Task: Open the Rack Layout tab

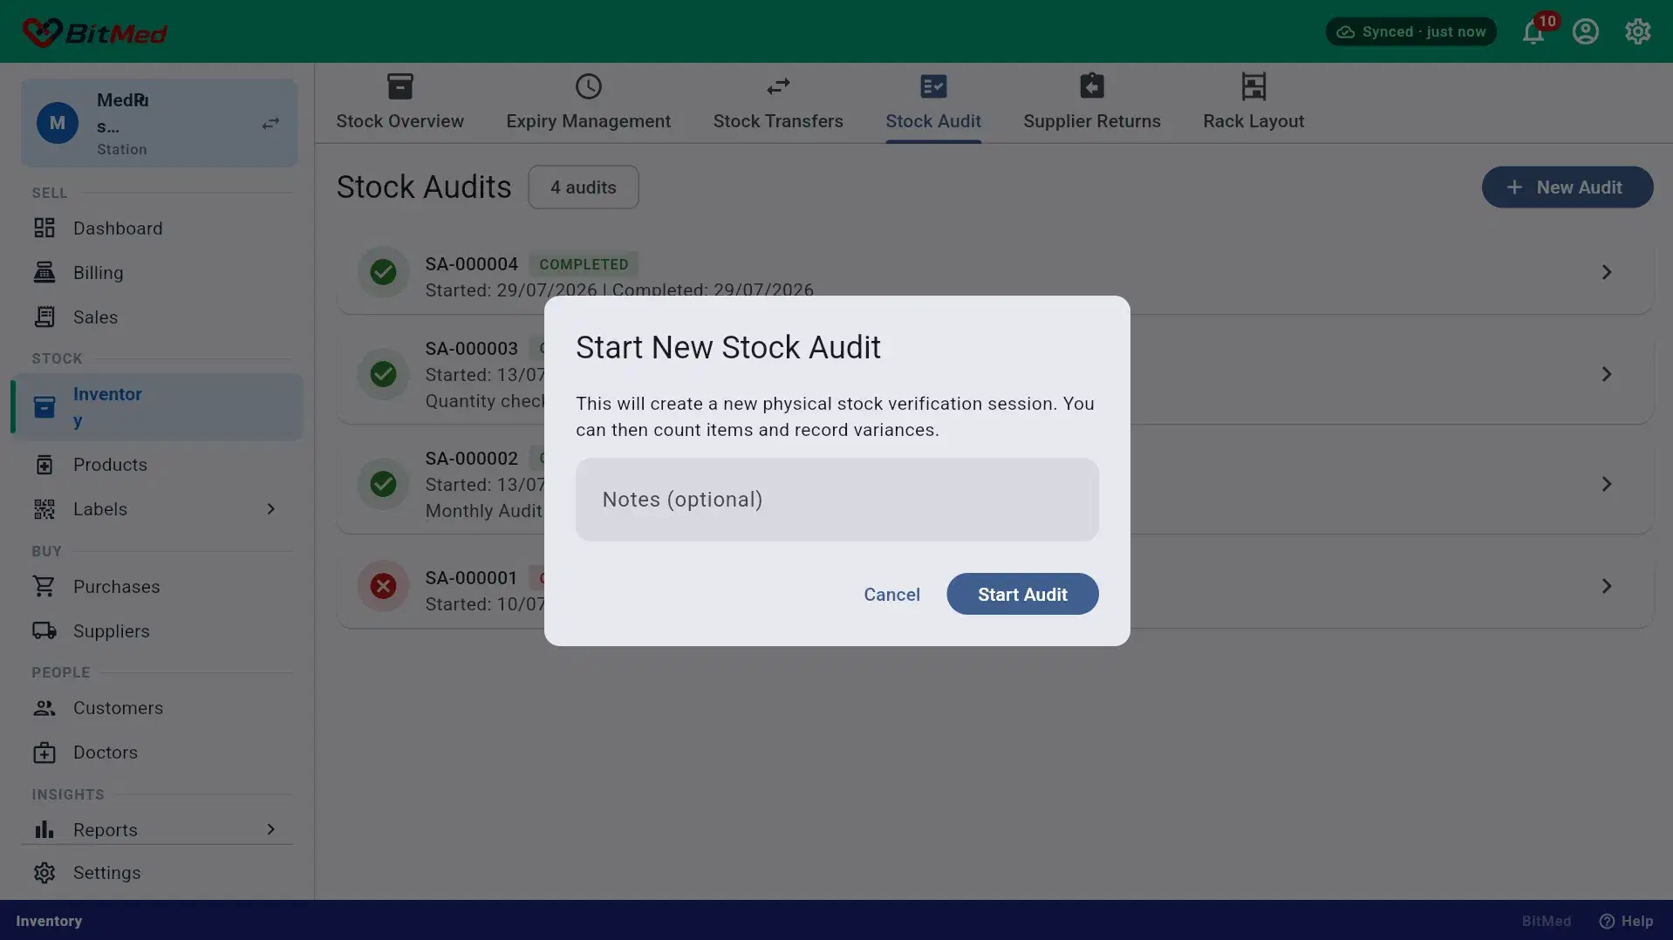Action: pyautogui.click(x=1253, y=103)
